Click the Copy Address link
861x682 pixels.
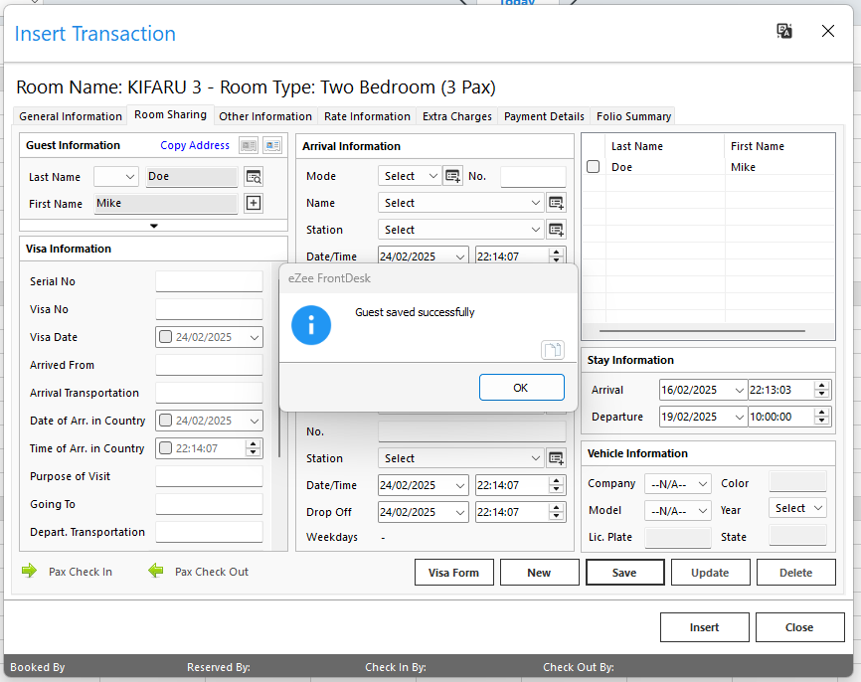195,145
